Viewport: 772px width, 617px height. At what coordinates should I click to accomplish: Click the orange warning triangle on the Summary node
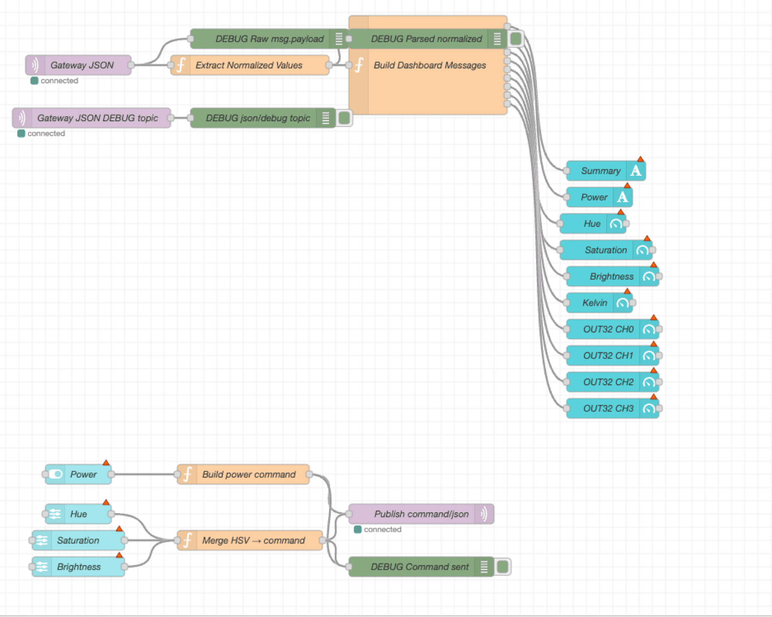point(640,159)
